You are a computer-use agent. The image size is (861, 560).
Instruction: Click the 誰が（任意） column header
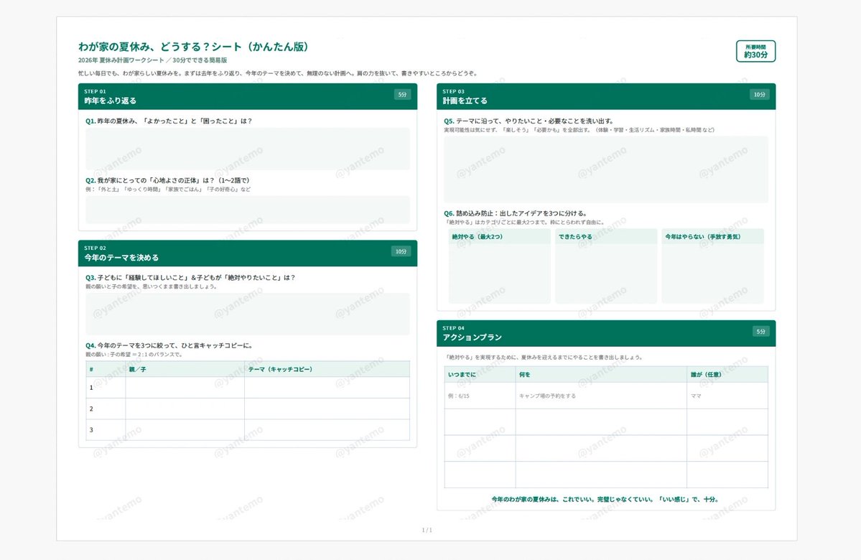click(x=727, y=375)
